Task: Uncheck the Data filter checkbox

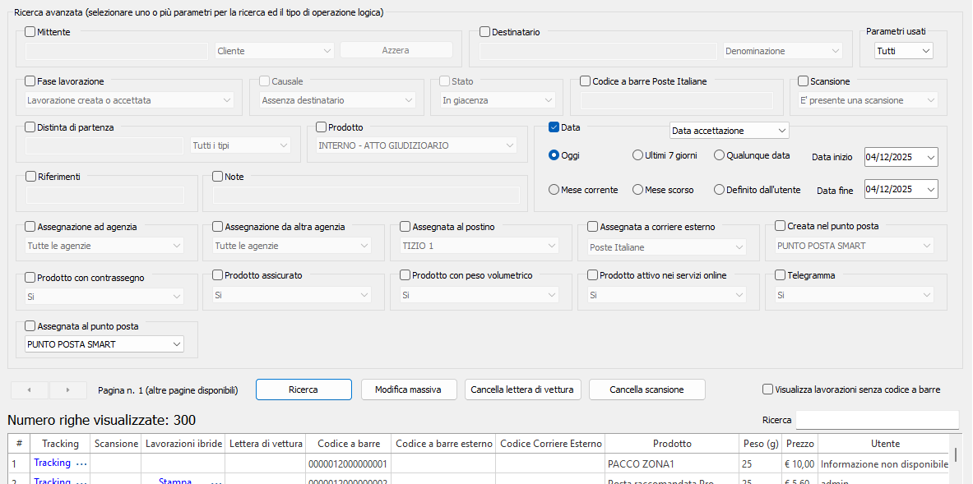Action: click(554, 127)
